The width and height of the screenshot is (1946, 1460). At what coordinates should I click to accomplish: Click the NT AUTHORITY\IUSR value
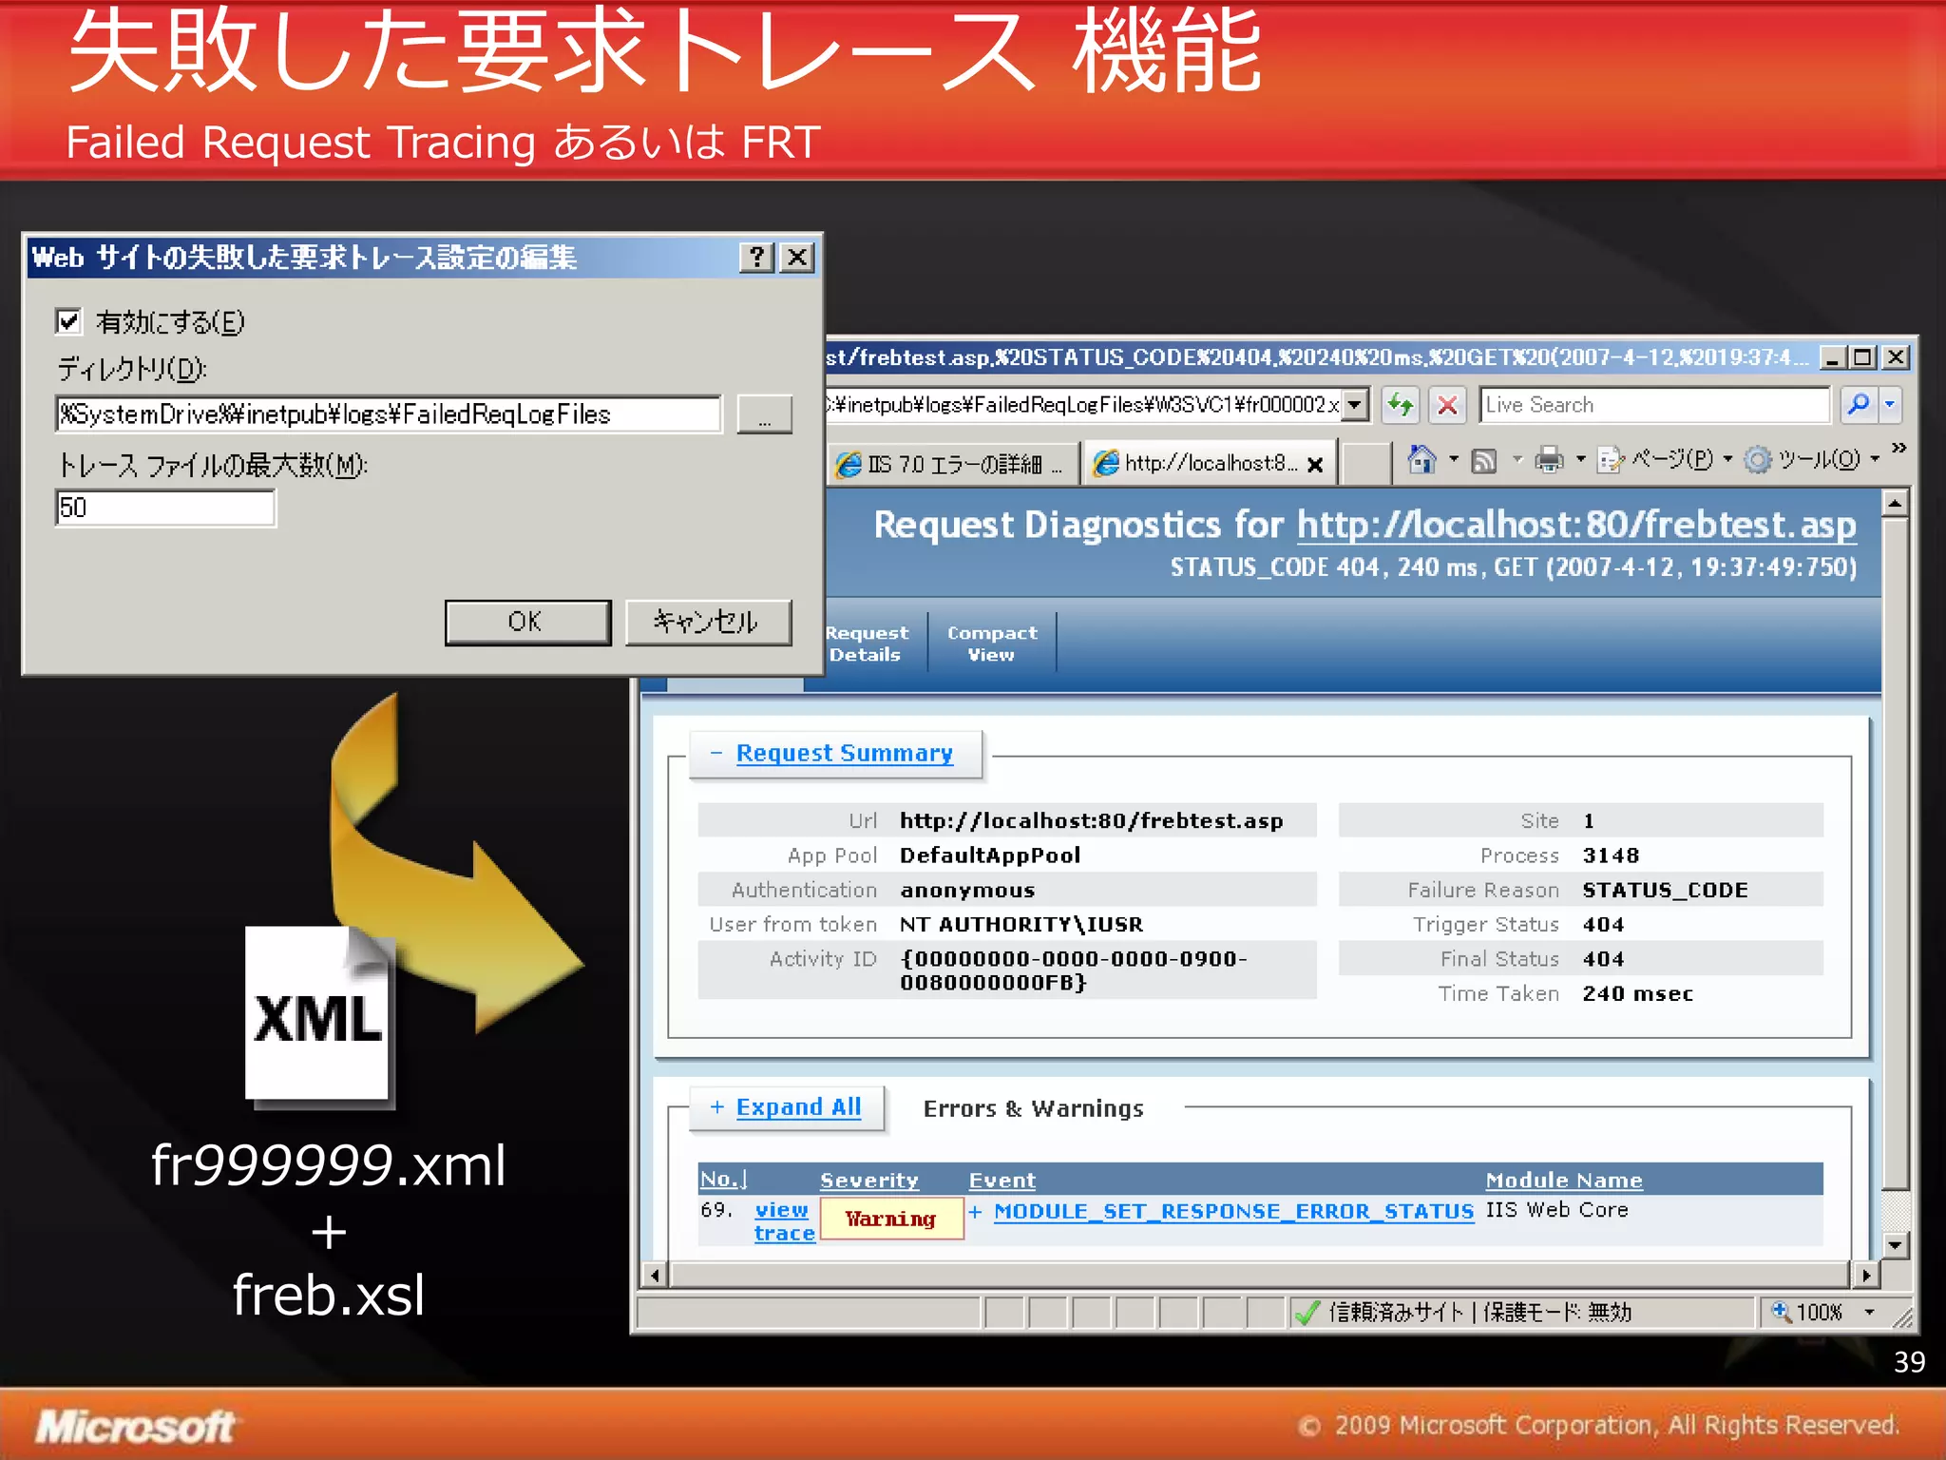click(1021, 924)
